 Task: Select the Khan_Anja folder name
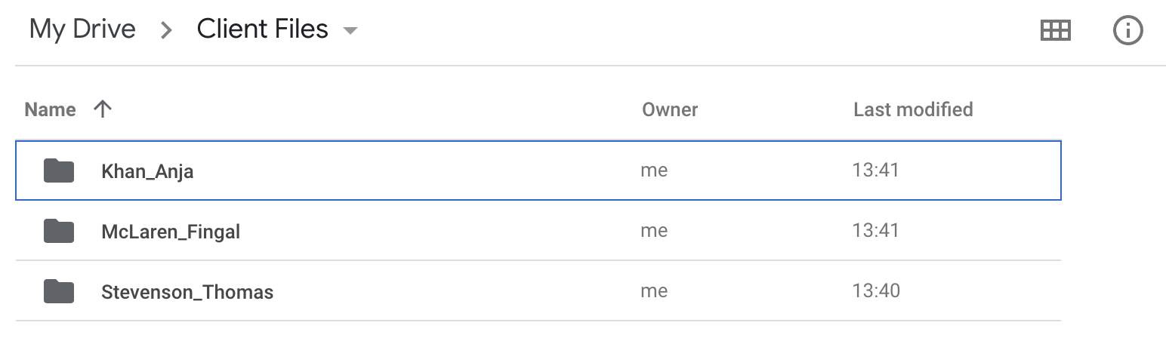147,171
